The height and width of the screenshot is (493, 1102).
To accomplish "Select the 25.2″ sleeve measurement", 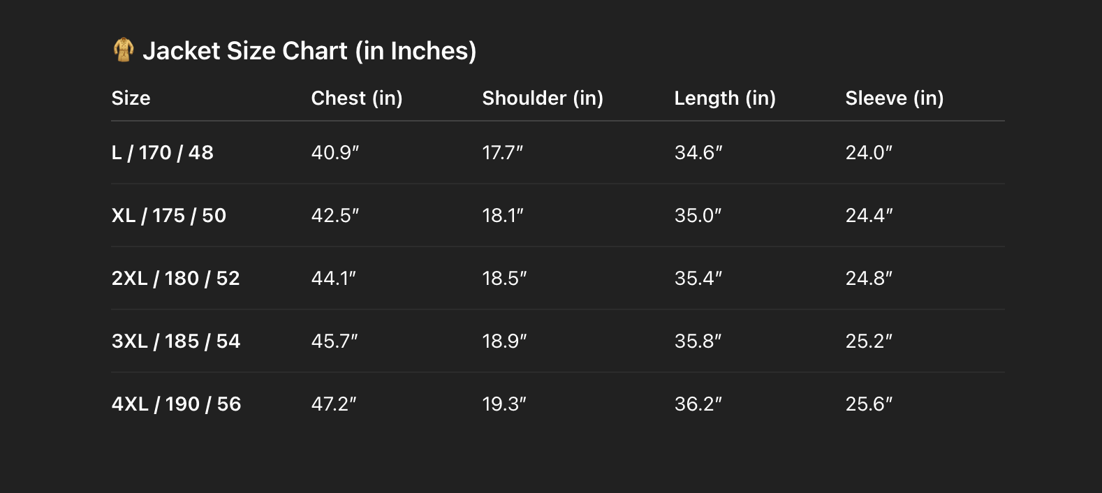I will coord(869,341).
